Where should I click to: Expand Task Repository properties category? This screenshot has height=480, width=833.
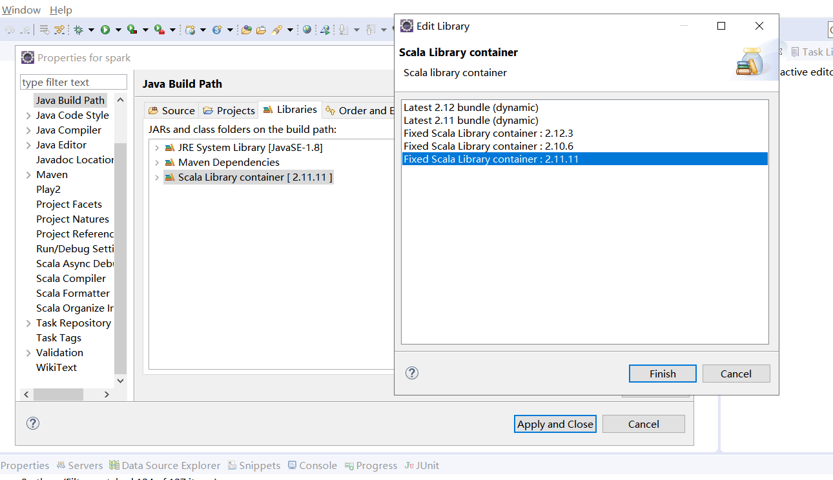point(28,323)
